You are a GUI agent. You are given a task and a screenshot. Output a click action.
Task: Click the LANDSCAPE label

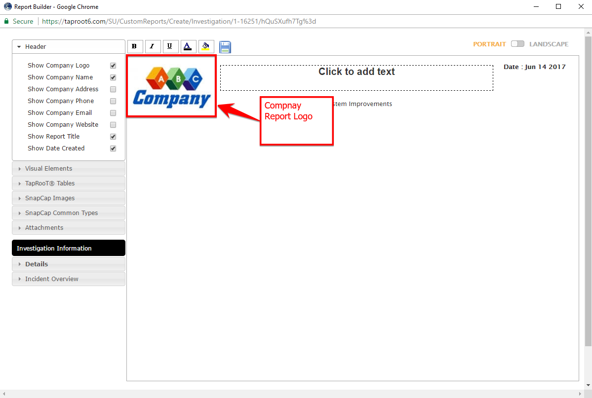[549, 44]
